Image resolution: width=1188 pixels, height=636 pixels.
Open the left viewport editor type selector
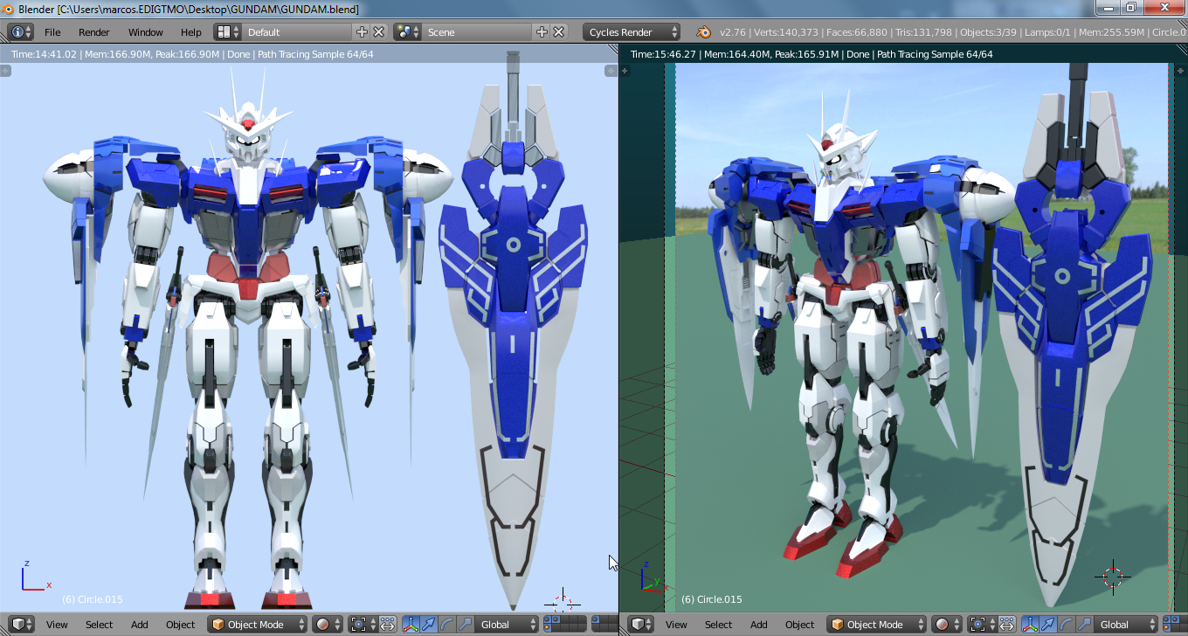pos(21,625)
